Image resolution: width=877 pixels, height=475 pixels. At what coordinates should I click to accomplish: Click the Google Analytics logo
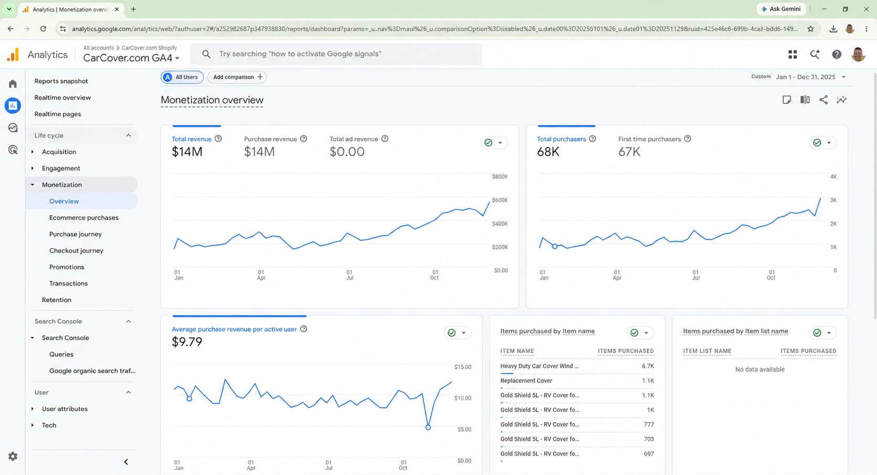pos(13,54)
